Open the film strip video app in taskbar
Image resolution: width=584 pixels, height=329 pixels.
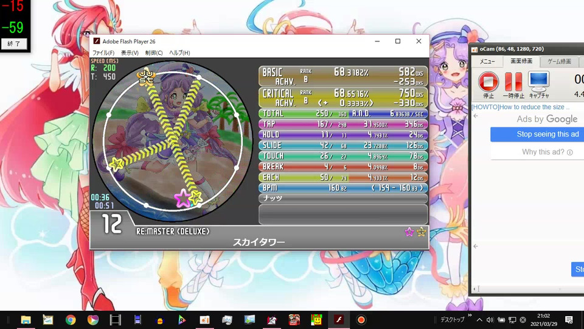(x=115, y=320)
